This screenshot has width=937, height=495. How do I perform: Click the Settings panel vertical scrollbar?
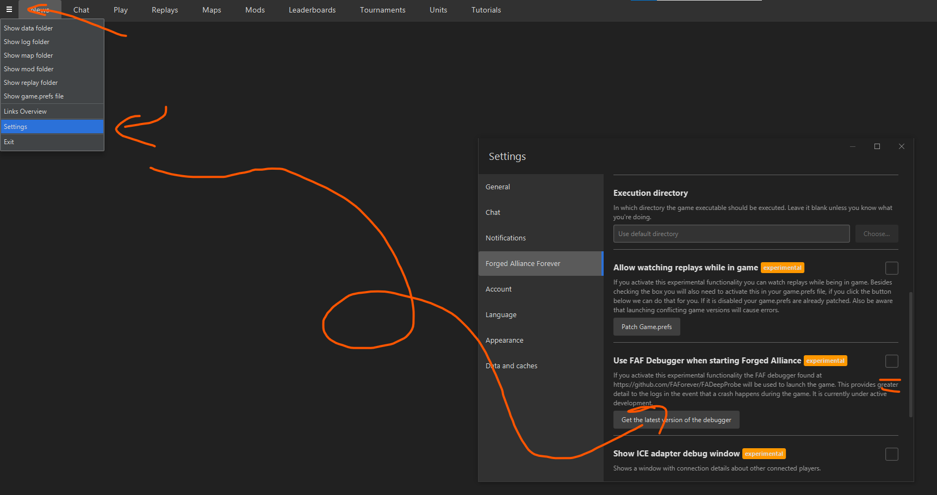pyautogui.click(x=911, y=355)
